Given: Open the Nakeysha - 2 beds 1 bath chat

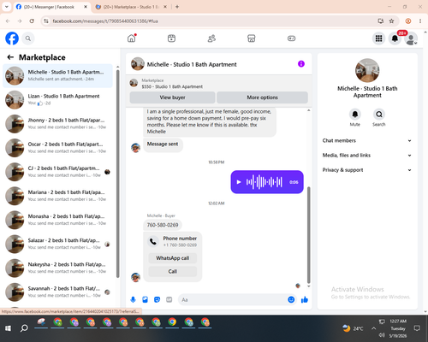Looking at the screenshot, I should click(x=57, y=268).
